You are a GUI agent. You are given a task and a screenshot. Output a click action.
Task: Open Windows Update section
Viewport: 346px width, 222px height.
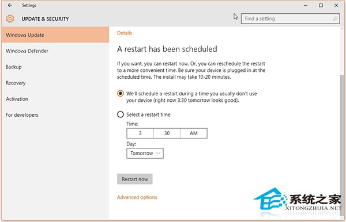pos(55,35)
